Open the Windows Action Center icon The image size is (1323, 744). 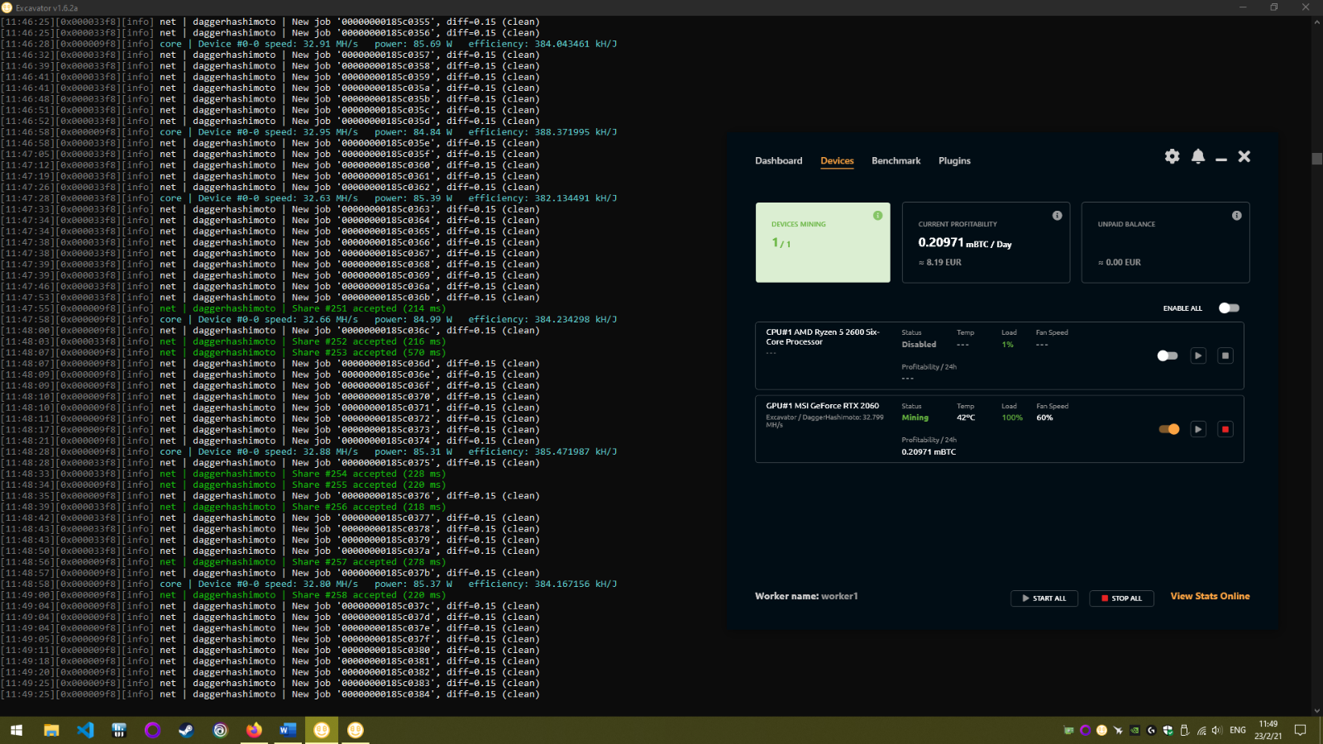[1300, 730]
